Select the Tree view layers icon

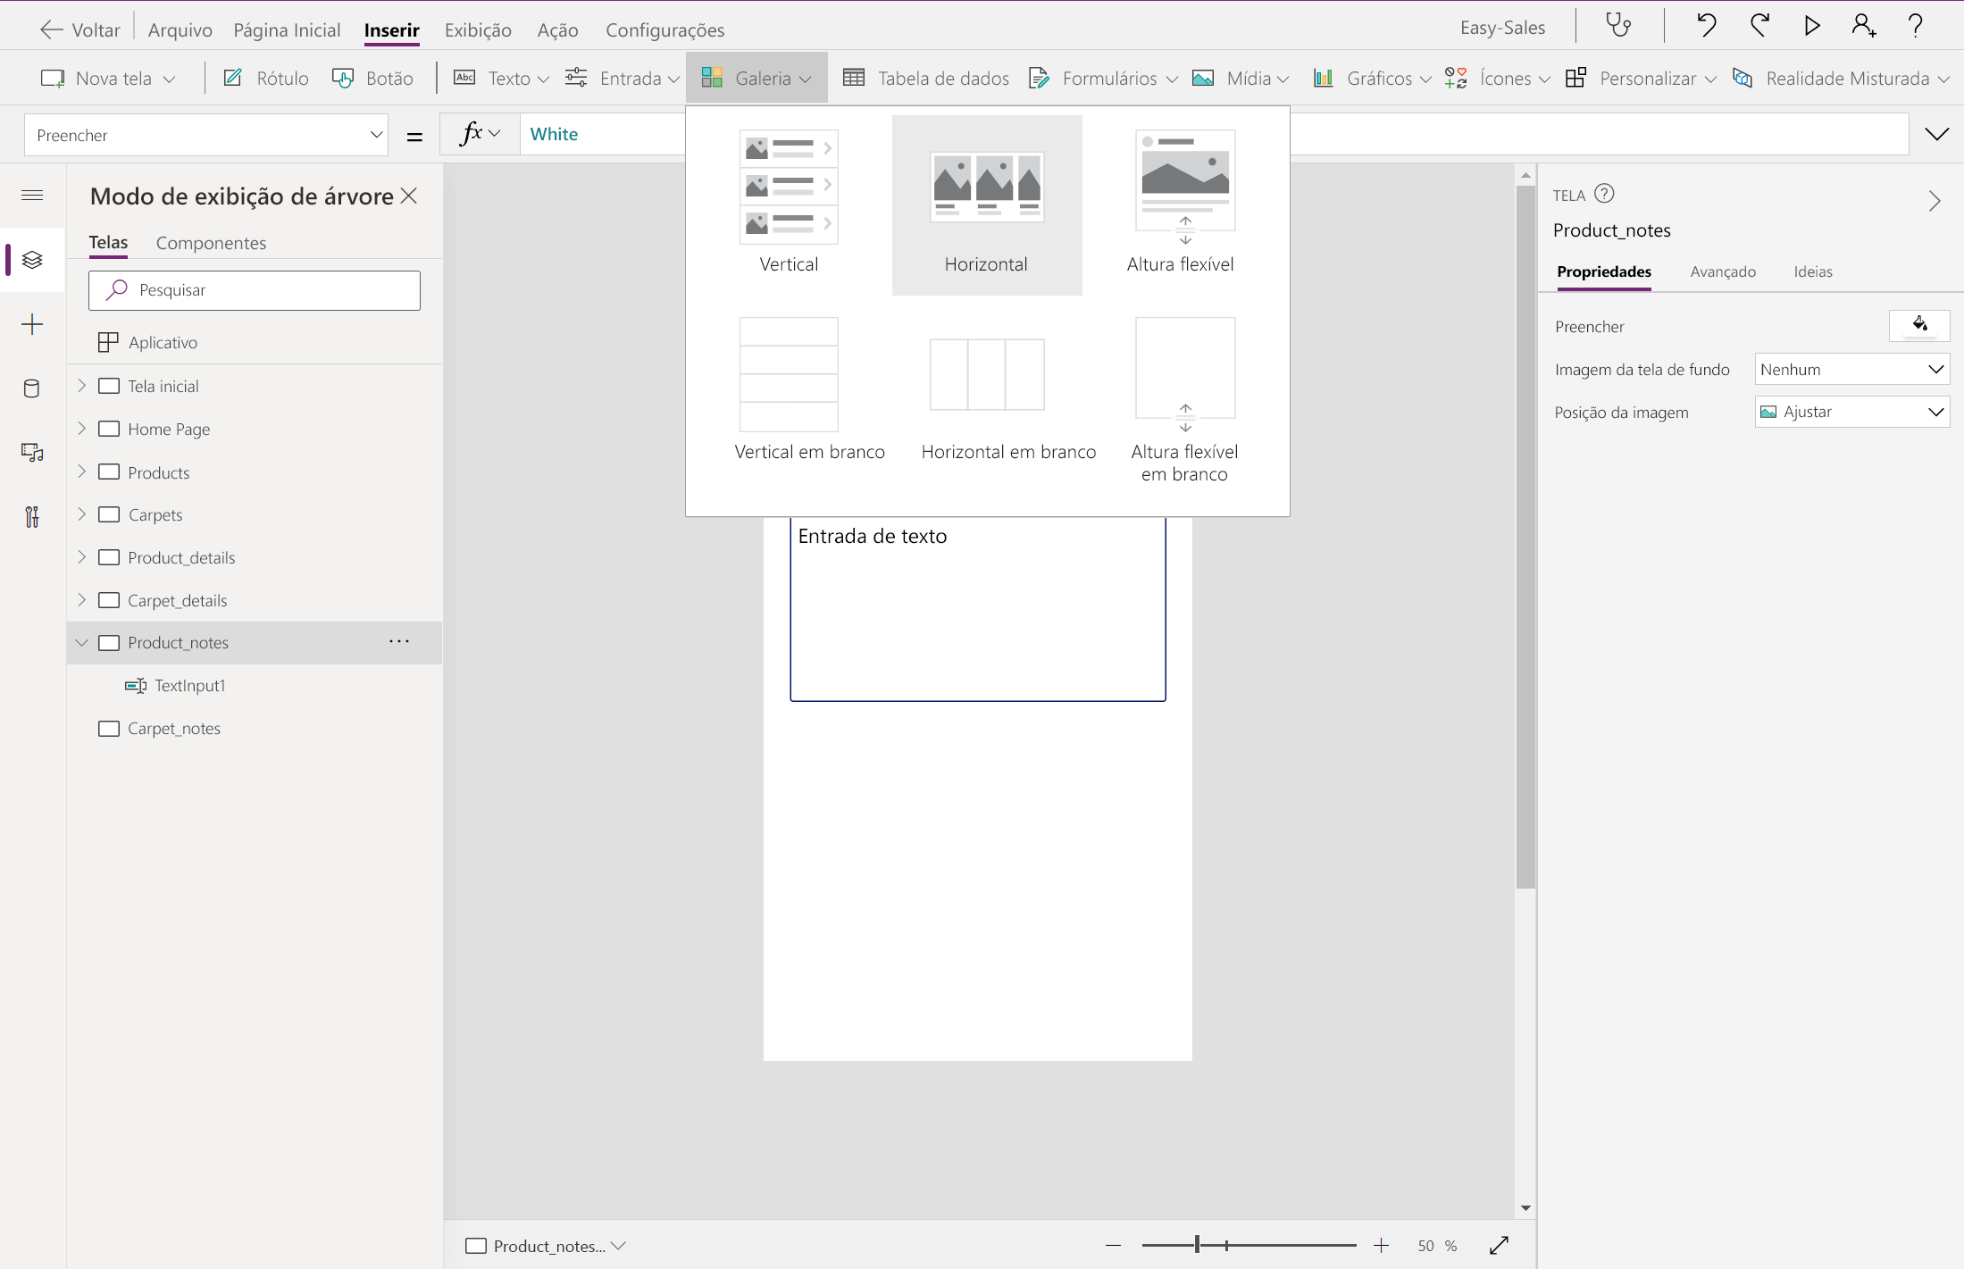[x=32, y=260]
